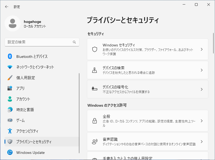Click the search magnifier icon
This screenshot has height=160, width=215.
point(74,42)
